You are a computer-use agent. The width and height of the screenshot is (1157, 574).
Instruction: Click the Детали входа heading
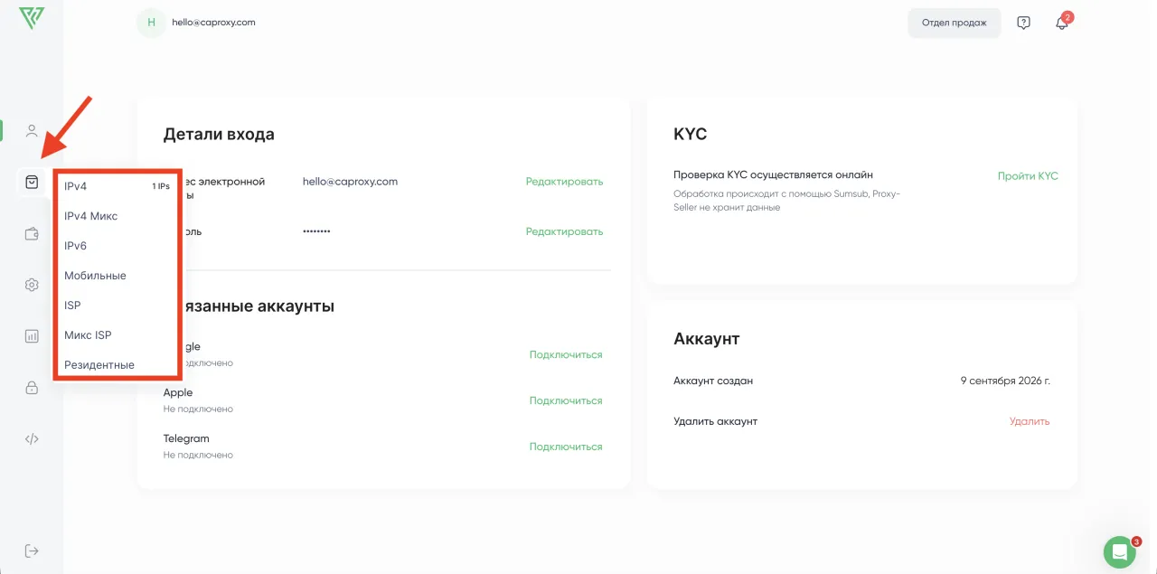tap(219, 135)
